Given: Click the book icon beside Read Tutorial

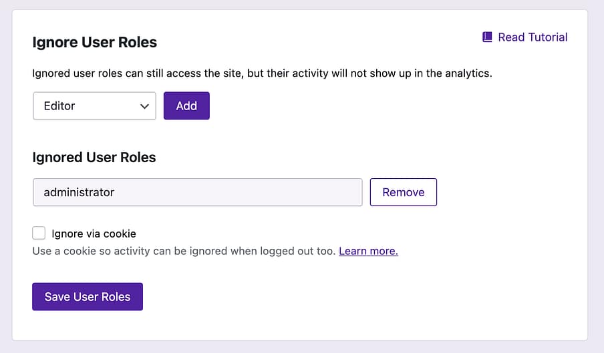Looking at the screenshot, I should click(x=487, y=37).
